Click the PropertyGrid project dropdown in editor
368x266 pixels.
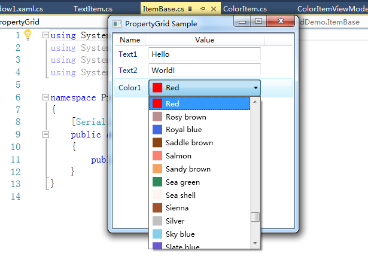(54, 22)
